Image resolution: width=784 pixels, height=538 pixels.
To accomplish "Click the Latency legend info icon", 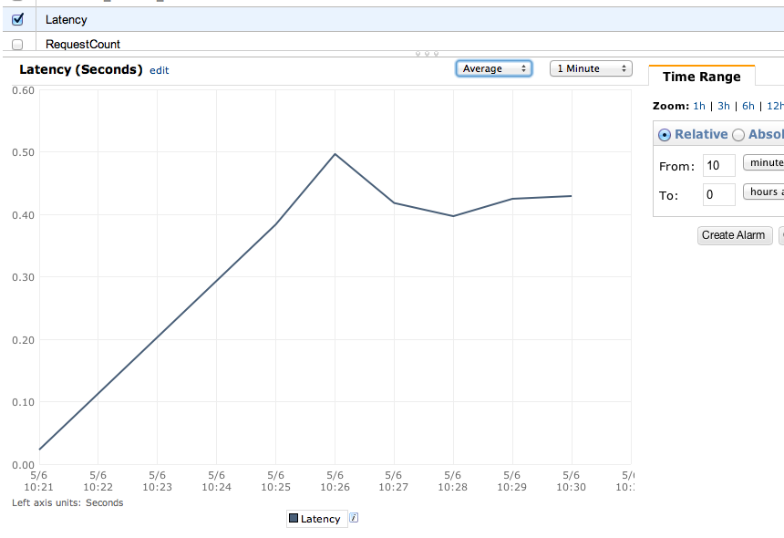I will [354, 518].
